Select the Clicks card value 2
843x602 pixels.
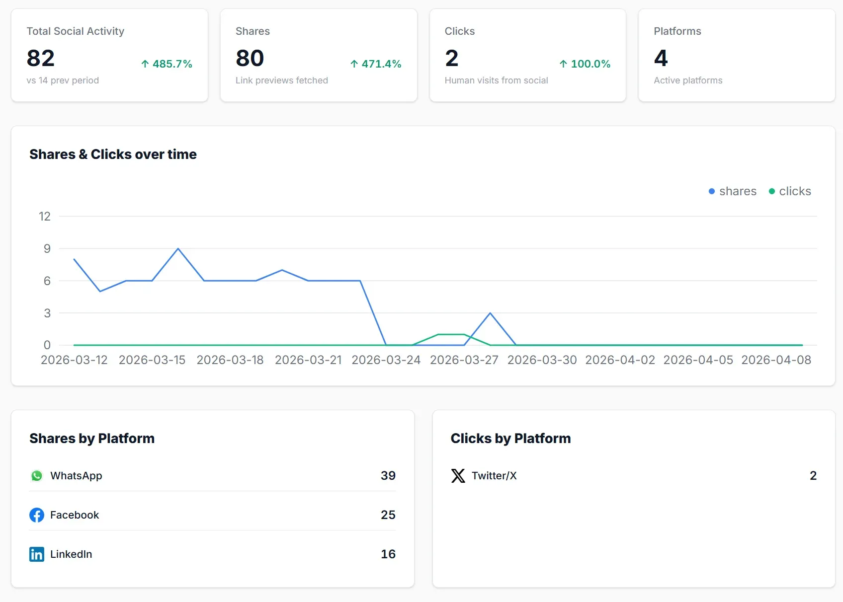pyautogui.click(x=452, y=58)
